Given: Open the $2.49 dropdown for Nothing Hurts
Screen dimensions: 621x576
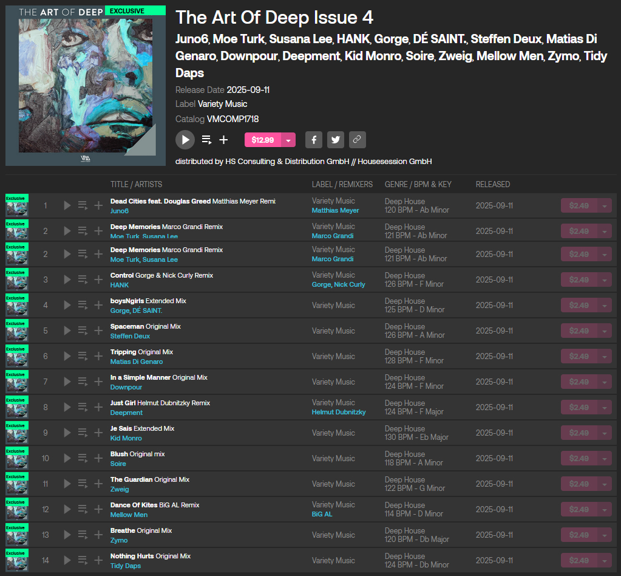Looking at the screenshot, I should click(x=605, y=560).
